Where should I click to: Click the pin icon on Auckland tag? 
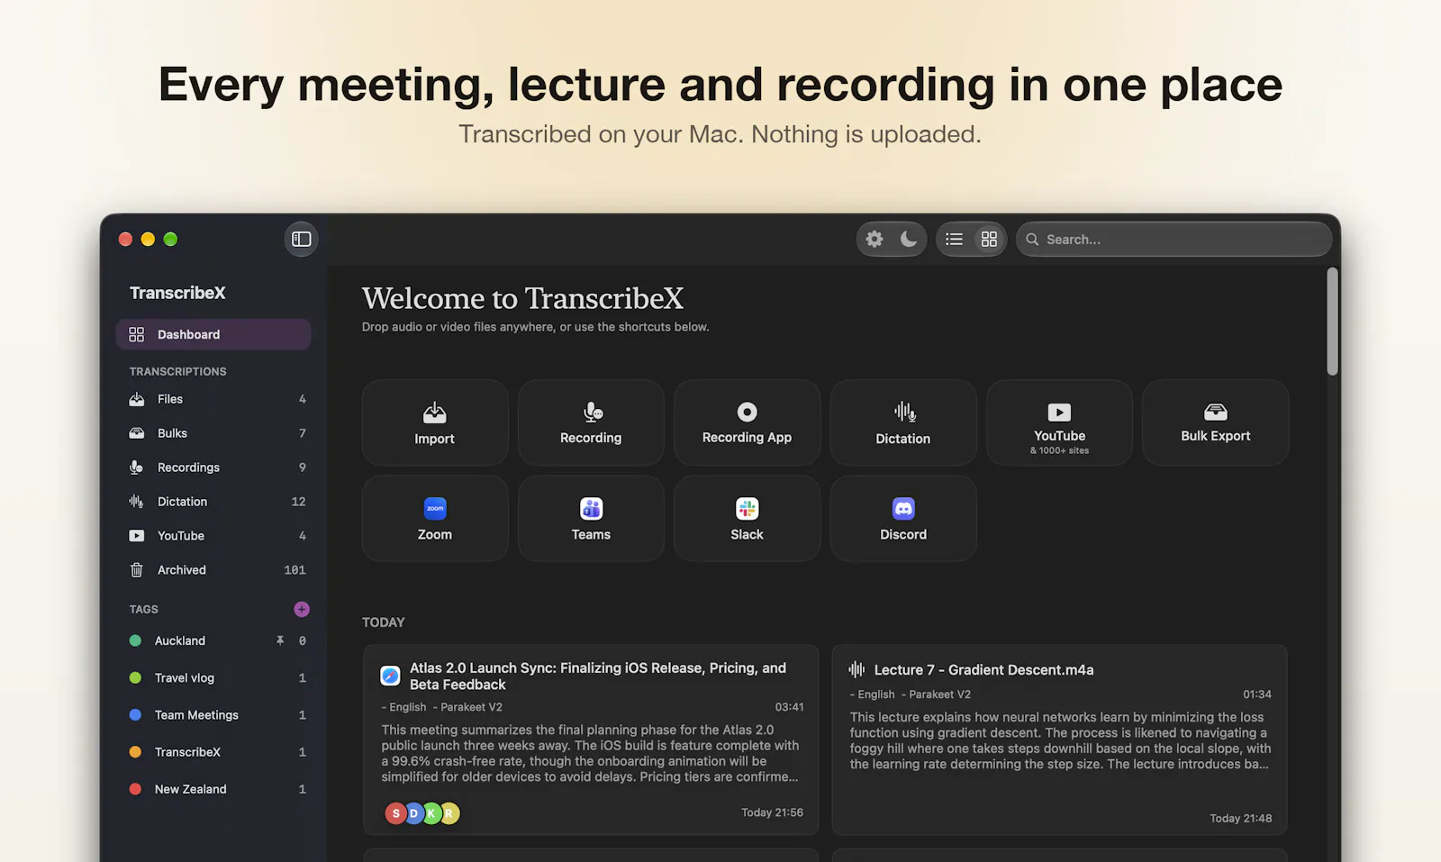(x=280, y=640)
